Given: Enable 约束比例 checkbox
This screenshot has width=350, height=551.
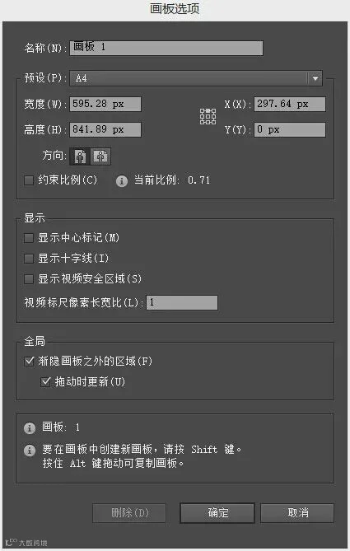Looking at the screenshot, I should (29, 180).
